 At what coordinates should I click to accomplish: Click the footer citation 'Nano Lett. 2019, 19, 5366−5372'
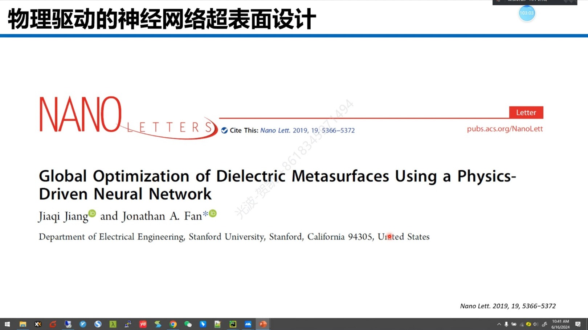click(x=508, y=306)
